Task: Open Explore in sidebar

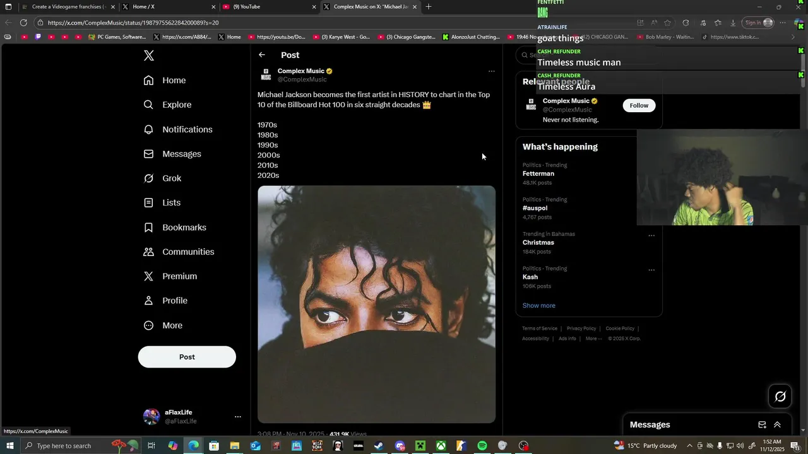Action: [167, 105]
